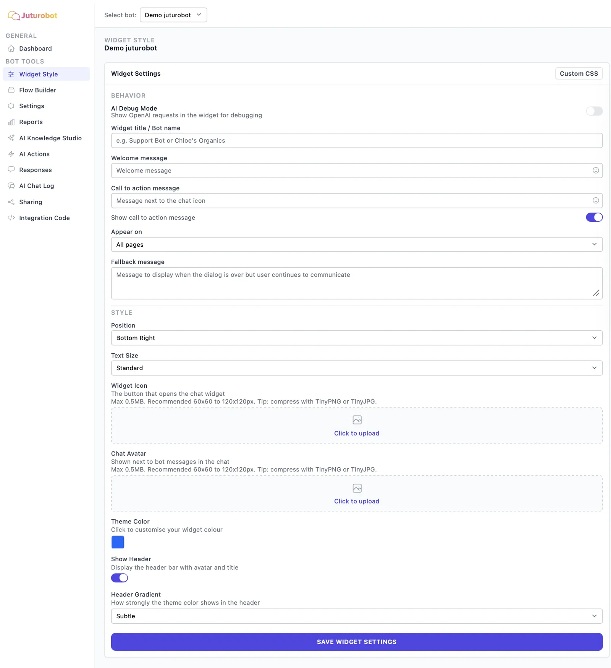
Task: Focus the Welcome message input
Action: coord(357,171)
